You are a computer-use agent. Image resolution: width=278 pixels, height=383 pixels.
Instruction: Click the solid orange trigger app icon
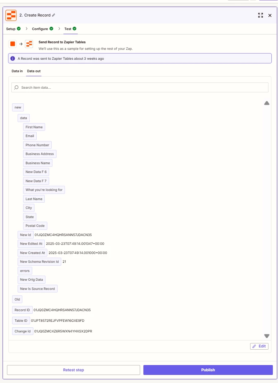[13, 44]
